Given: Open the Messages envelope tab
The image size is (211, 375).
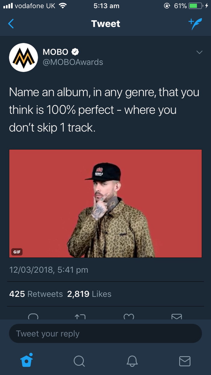Looking at the screenshot, I should click(x=185, y=361).
